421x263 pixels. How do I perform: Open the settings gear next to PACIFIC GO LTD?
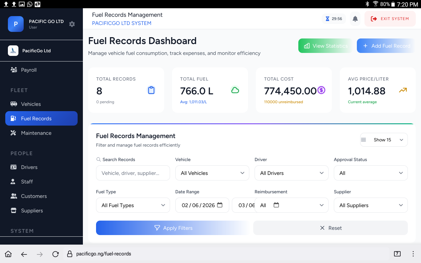coord(72,24)
